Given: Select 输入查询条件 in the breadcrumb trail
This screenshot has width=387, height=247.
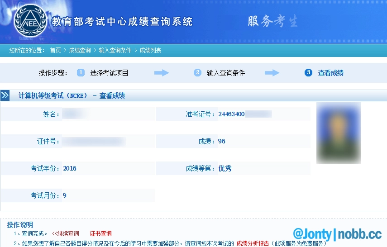Looking at the screenshot, I should (115, 51).
